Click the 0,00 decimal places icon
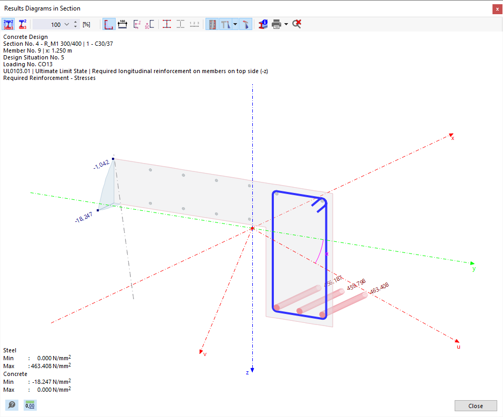The image size is (503, 417). pos(30,405)
